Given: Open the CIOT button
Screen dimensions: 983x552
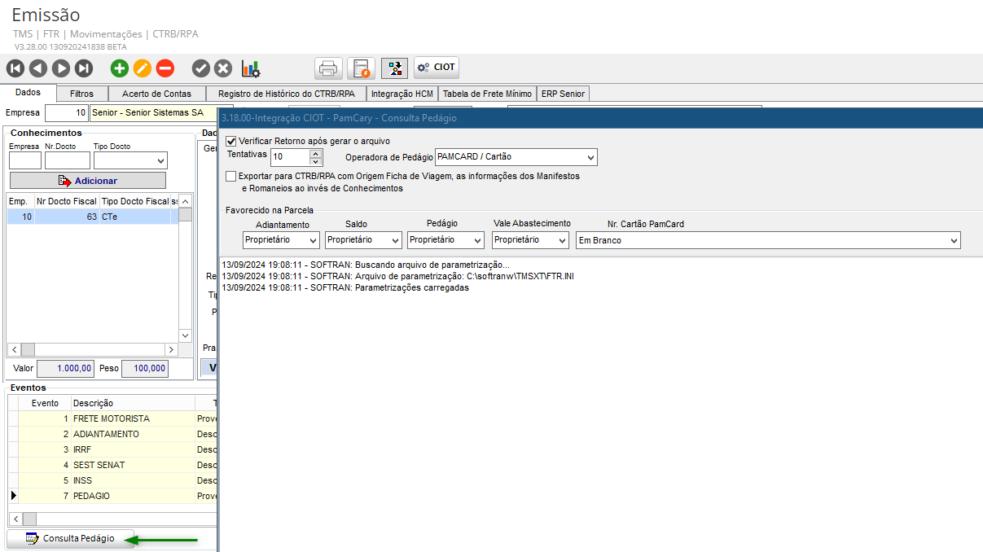Looking at the screenshot, I should tap(437, 68).
